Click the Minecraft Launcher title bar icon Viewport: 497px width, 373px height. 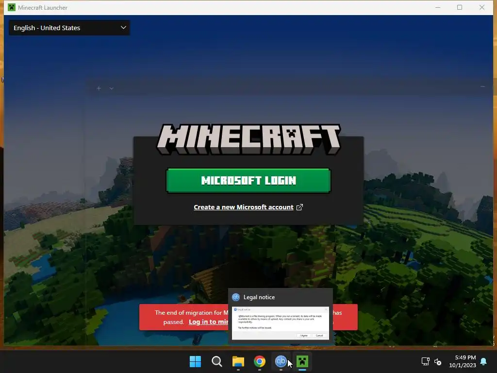(12, 7)
